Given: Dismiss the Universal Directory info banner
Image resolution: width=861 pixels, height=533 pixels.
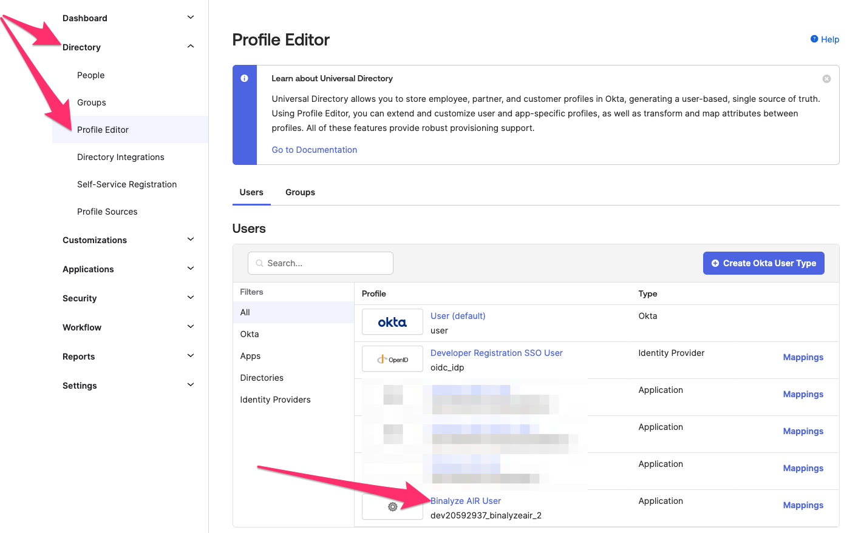Looking at the screenshot, I should pos(826,79).
